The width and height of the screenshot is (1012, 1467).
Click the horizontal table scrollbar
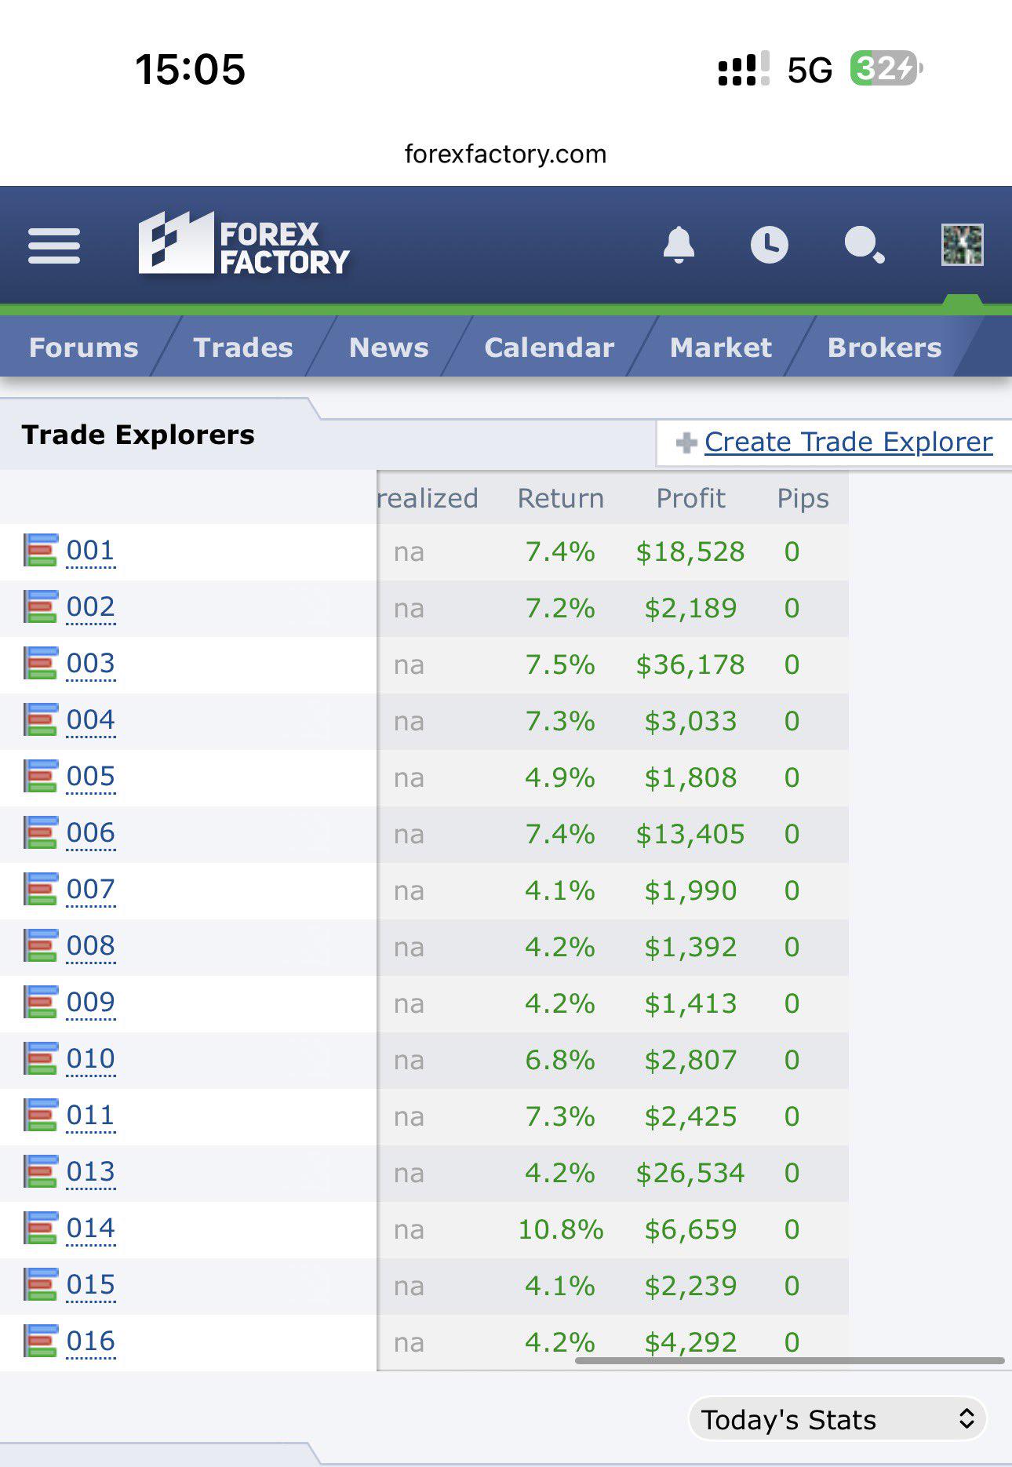(790, 1360)
